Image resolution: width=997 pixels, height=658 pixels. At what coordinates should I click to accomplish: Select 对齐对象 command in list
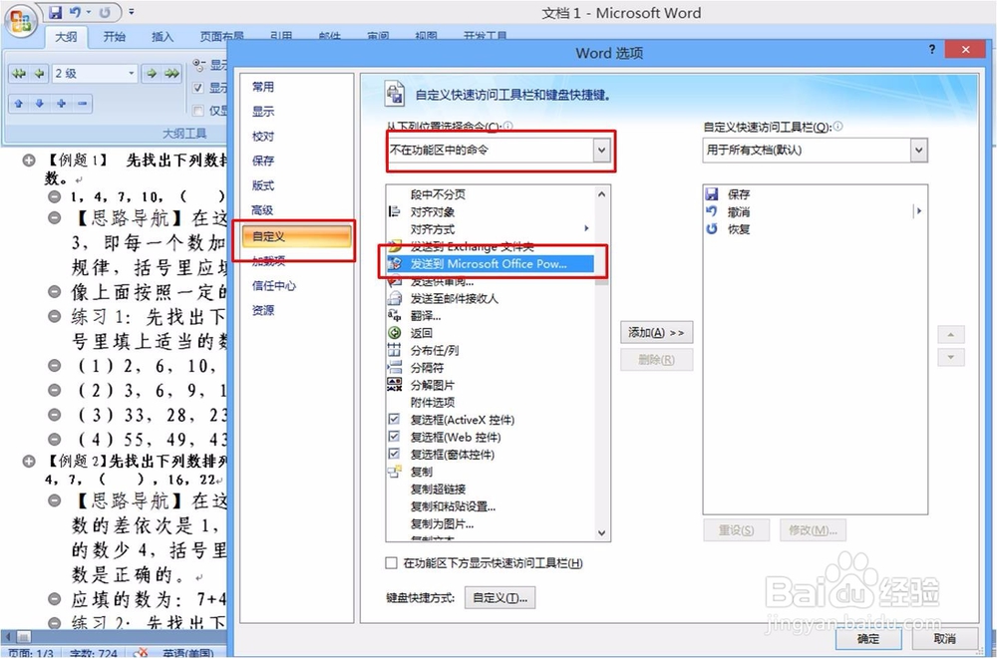[x=490, y=211]
